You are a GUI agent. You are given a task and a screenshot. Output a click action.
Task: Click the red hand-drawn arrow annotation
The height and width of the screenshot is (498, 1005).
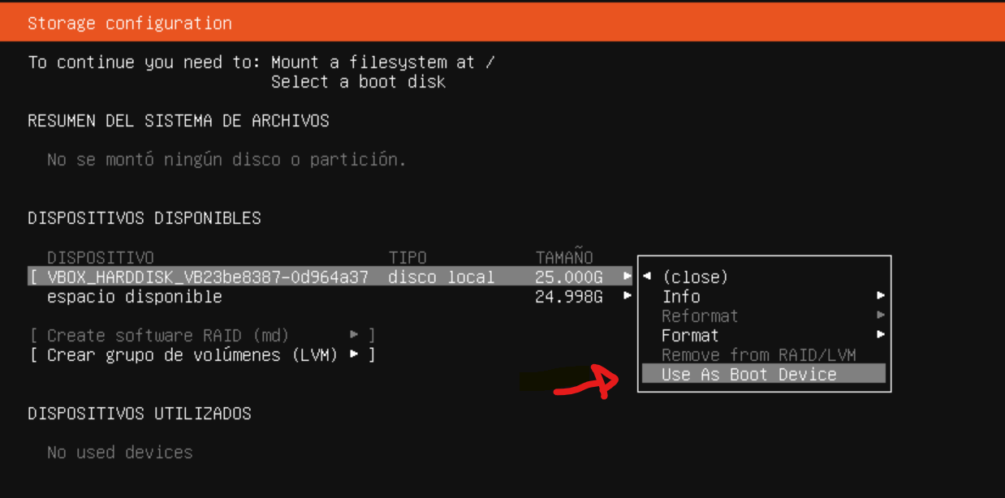(x=586, y=382)
